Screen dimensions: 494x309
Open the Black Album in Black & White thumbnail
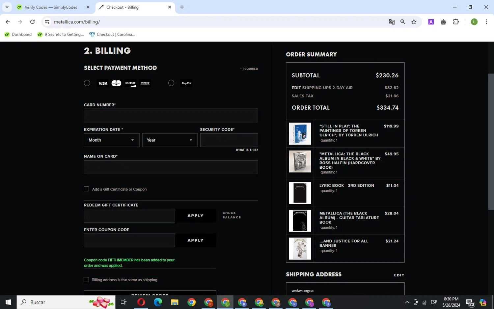[300, 161]
